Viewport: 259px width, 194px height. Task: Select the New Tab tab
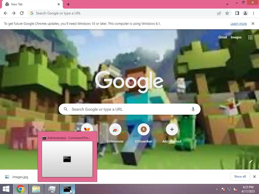pyautogui.click(x=32, y=4)
